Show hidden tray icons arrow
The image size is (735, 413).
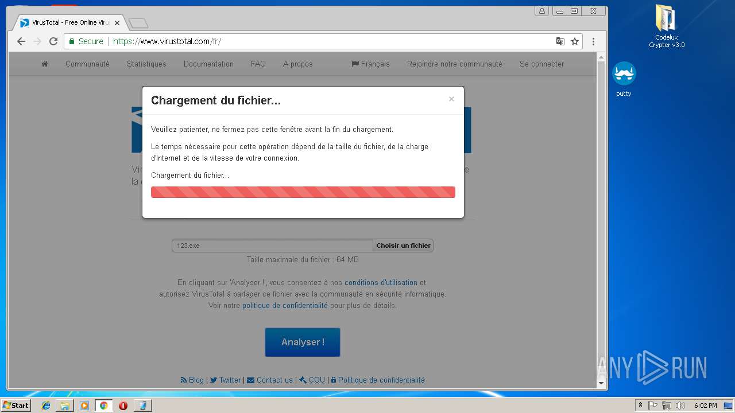pyautogui.click(x=640, y=406)
